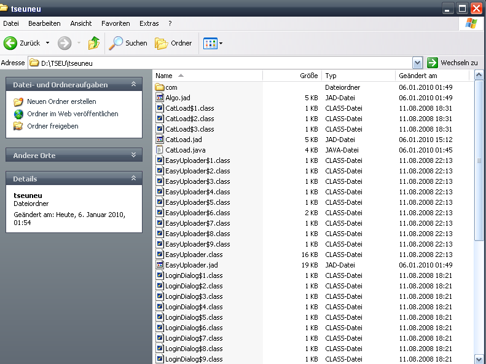Image resolution: width=486 pixels, height=364 pixels.
Task: Click the globe icon for web publishing
Action: [18, 114]
